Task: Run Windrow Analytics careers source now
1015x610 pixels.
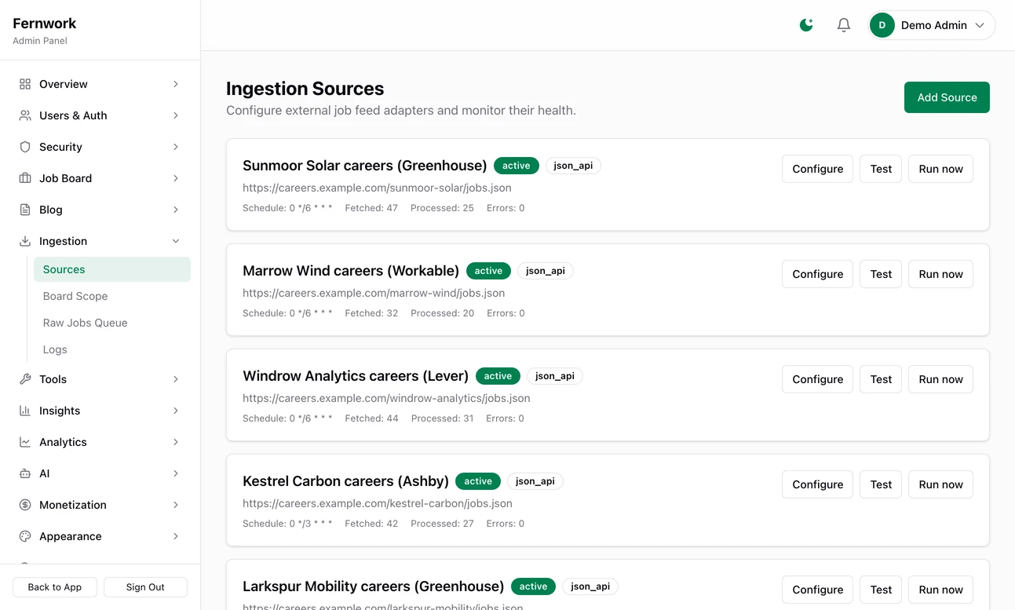Action: coord(940,379)
